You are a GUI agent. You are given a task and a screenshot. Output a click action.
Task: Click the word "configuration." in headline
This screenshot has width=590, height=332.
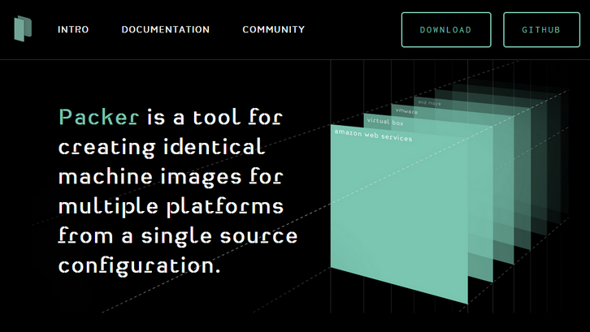tap(139, 265)
